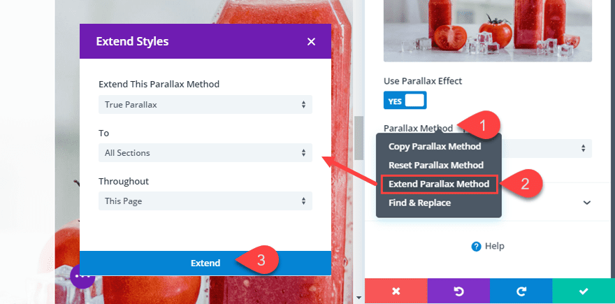
Task: Choose Copy Parallax Method
Action: tap(435, 146)
